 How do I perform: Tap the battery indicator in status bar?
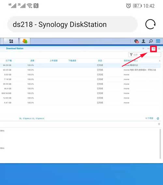pyautogui.click(x=137, y=6)
